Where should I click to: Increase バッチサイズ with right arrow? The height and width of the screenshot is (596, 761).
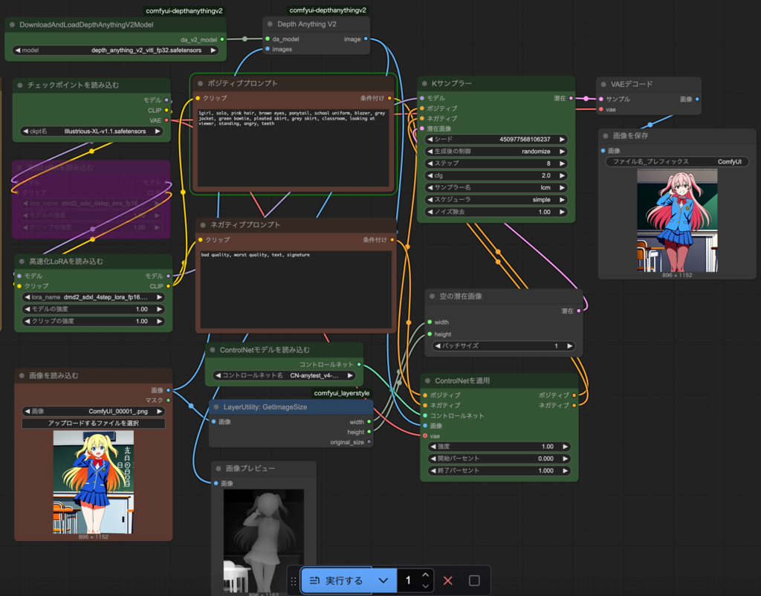pos(569,346)
